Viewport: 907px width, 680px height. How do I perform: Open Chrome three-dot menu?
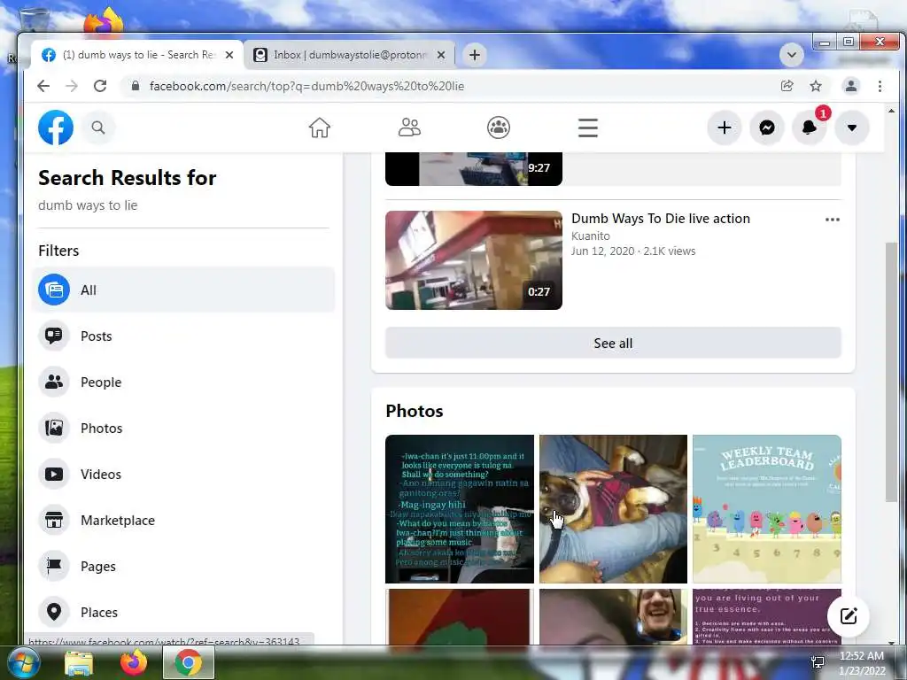pyautogui.click(x=880, y=86)
